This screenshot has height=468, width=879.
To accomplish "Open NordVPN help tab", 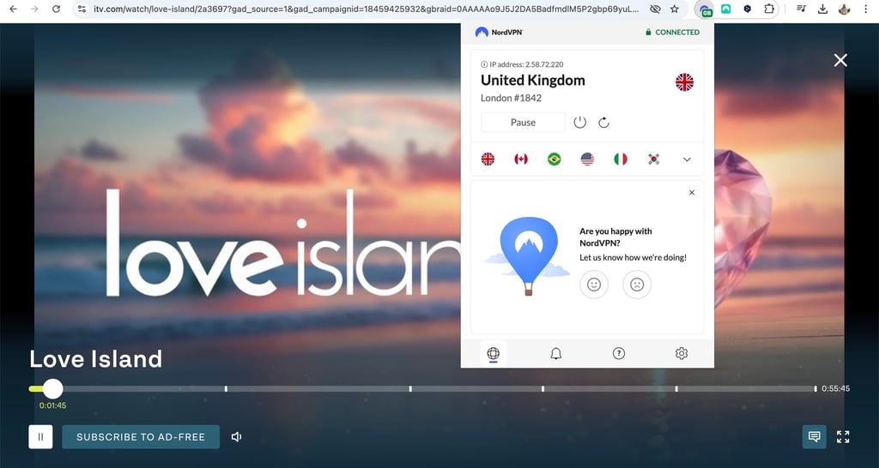I will coord(618,353).
